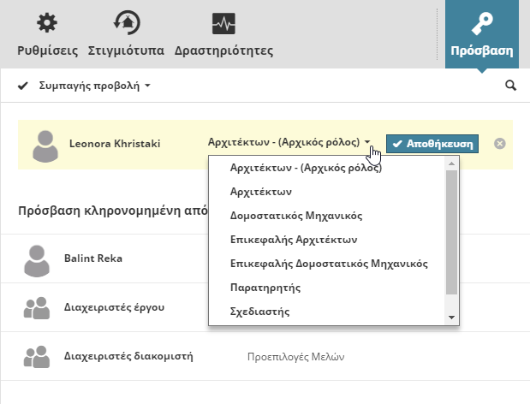Open the Στιγμιότυπα snapshots icon

coord(127,24)
